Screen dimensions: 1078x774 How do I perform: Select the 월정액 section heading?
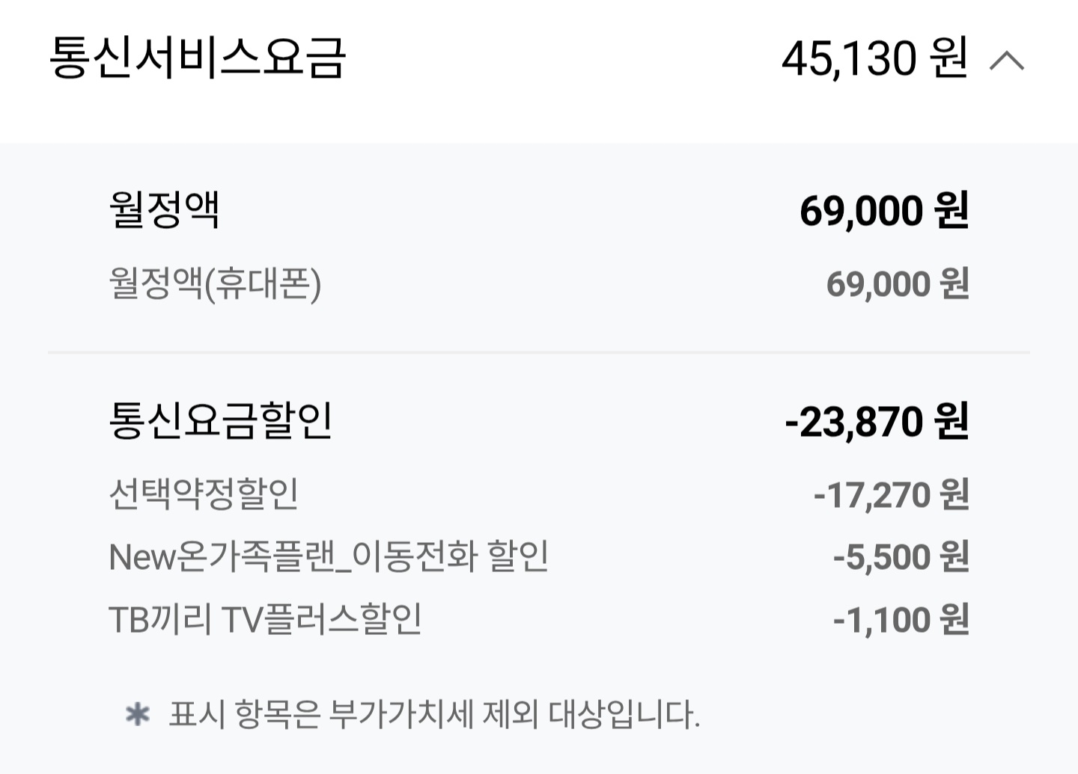tap(164, 209)
